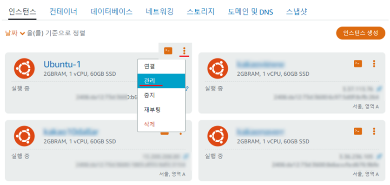Open the 날짜 sort dropdown

pyautogui.click(x=15, y=33)
